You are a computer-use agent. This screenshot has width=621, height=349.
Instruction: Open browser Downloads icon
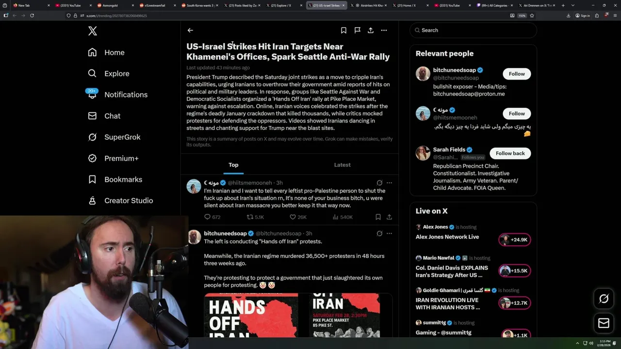pos(569,16)
